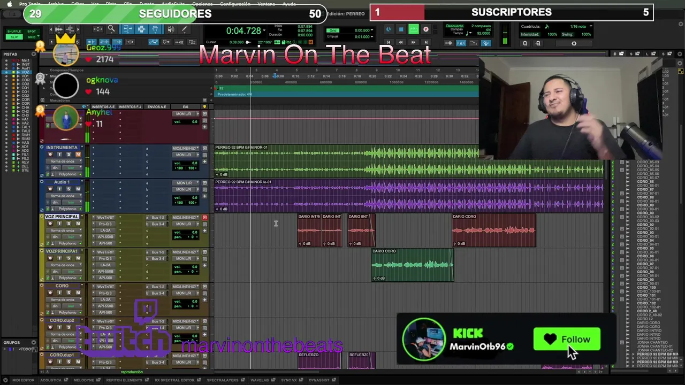Click go to end transport button
The width and height of the screenshot is (685, 385).
click(x=426, y=42)
